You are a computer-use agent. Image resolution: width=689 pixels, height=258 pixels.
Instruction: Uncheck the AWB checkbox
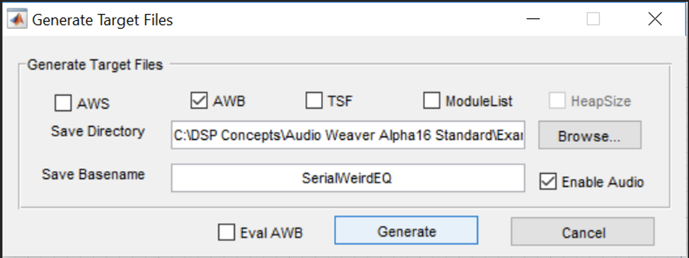pyautogui.click(x=199, y=100)
